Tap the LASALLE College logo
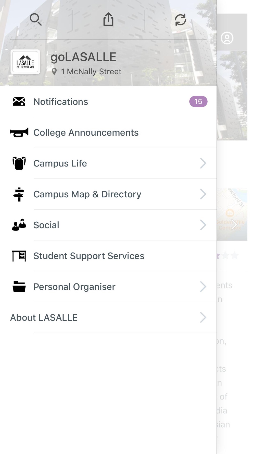 point(25,62)
